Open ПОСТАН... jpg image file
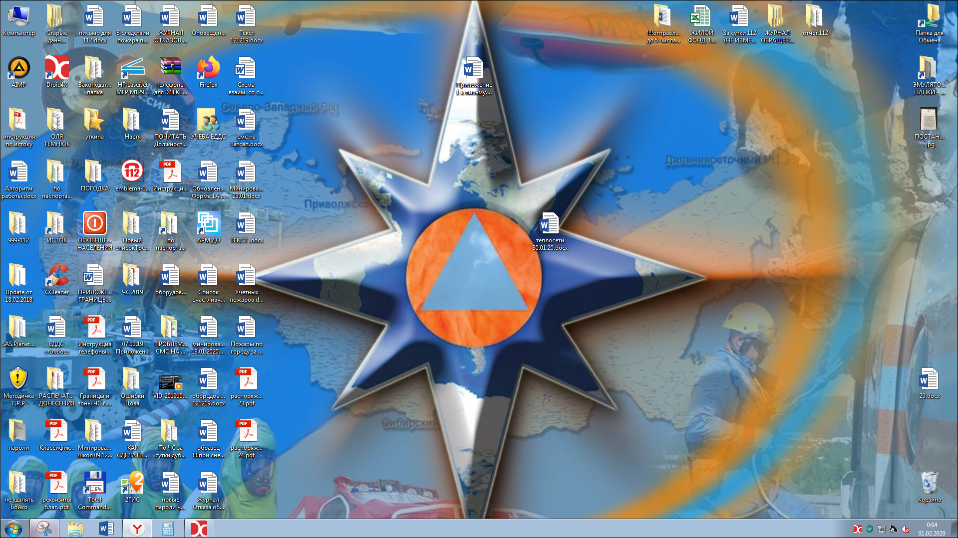Screen dimensions: 958x538 930,128
